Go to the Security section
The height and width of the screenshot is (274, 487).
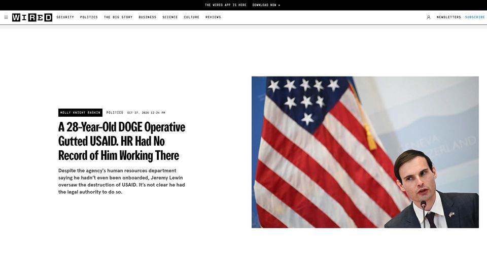[x=65, y=17]
